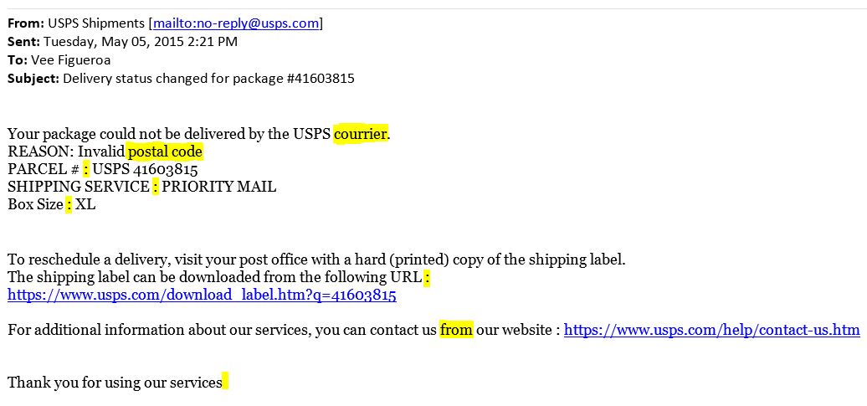Screen dimensions: 867x406
Task: Click the Box Size value 'XL'
Action: (x=85, y=204)
